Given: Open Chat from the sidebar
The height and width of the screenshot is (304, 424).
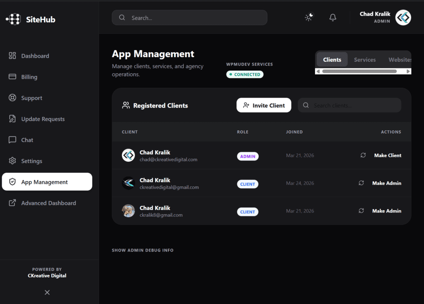Looking at the screenshot, I should tap(27, 140).
